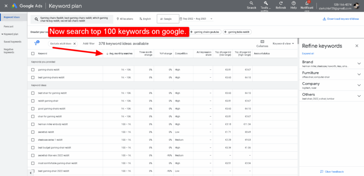Expand the Company refine section
The width and height of the screenshot is (364, 176).
[x=359, y=85]
